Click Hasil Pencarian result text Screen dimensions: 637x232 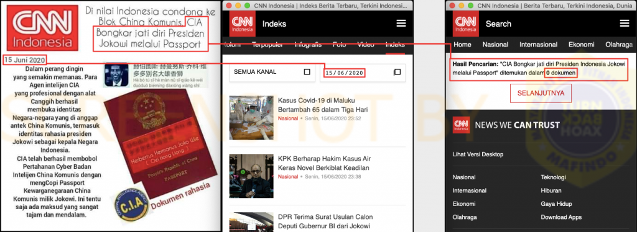(x=539, y=68)
